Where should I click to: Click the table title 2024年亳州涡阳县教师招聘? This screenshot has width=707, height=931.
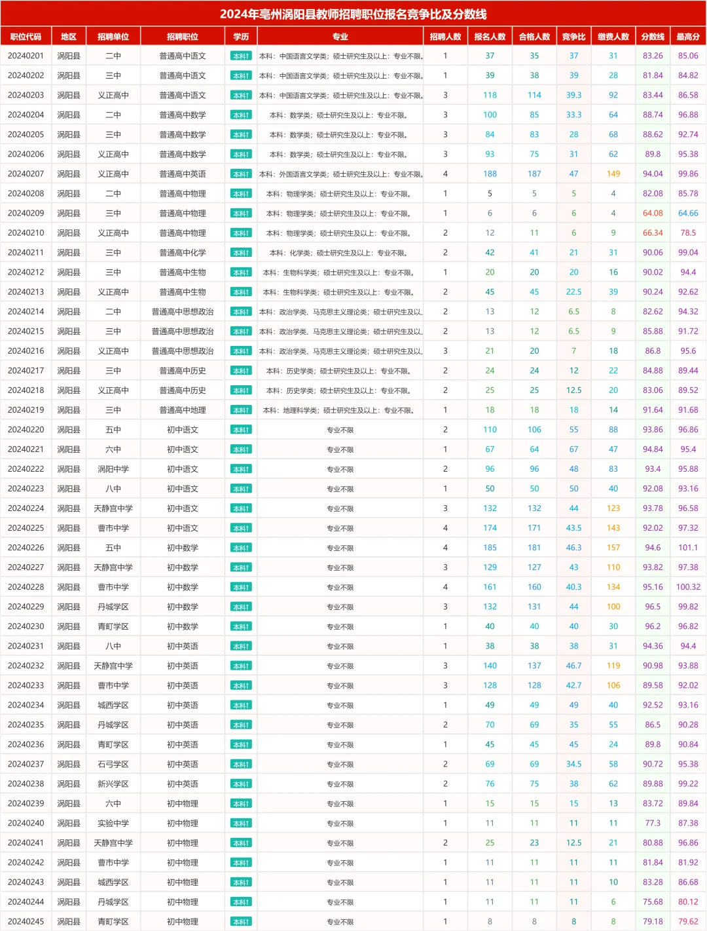353,14
